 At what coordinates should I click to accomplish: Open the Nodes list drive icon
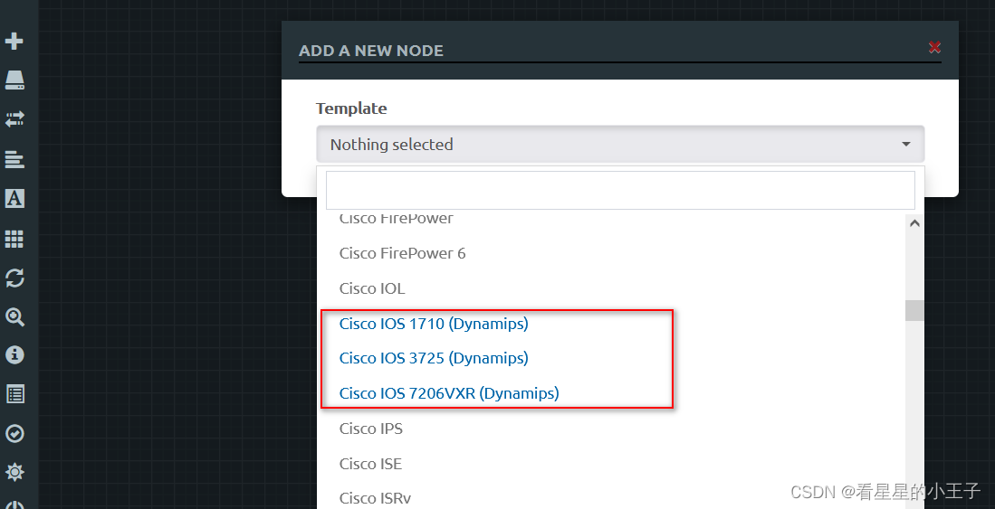[14, 80]
